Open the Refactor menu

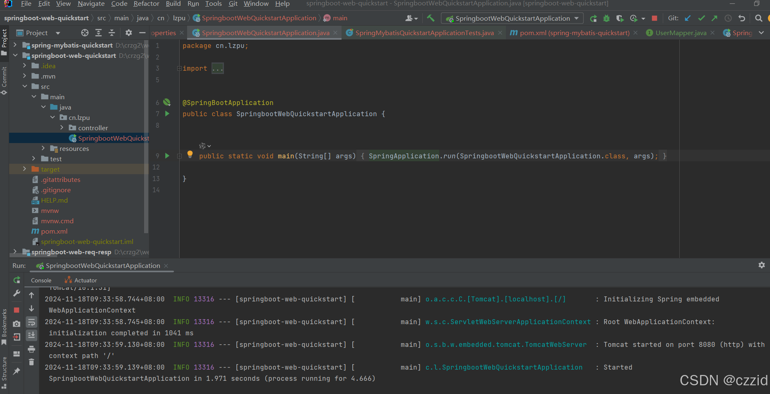tap(146, 4)
